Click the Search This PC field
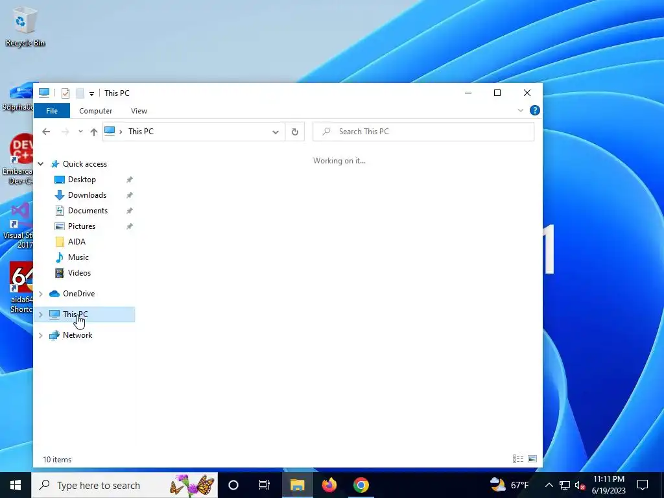This screenshot has height=498, width=664. tap(423, 132)
